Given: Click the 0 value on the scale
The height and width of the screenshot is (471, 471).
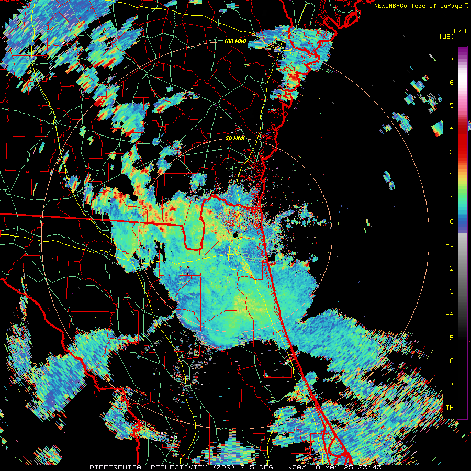Looking at the screenshot, I should pos(452,222).
